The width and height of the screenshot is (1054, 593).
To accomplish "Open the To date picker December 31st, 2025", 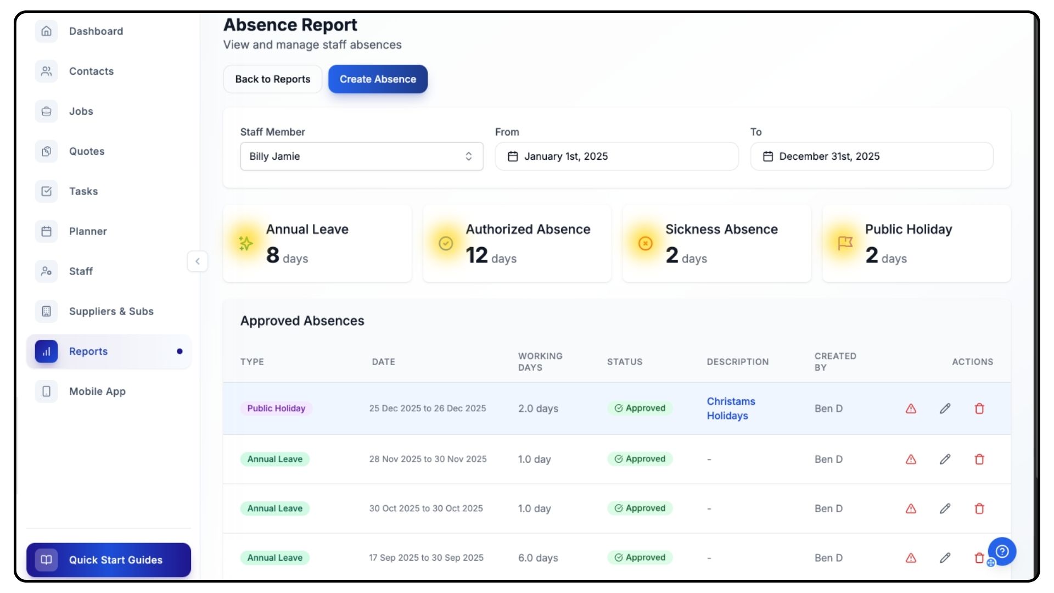I will click(871, 156).
